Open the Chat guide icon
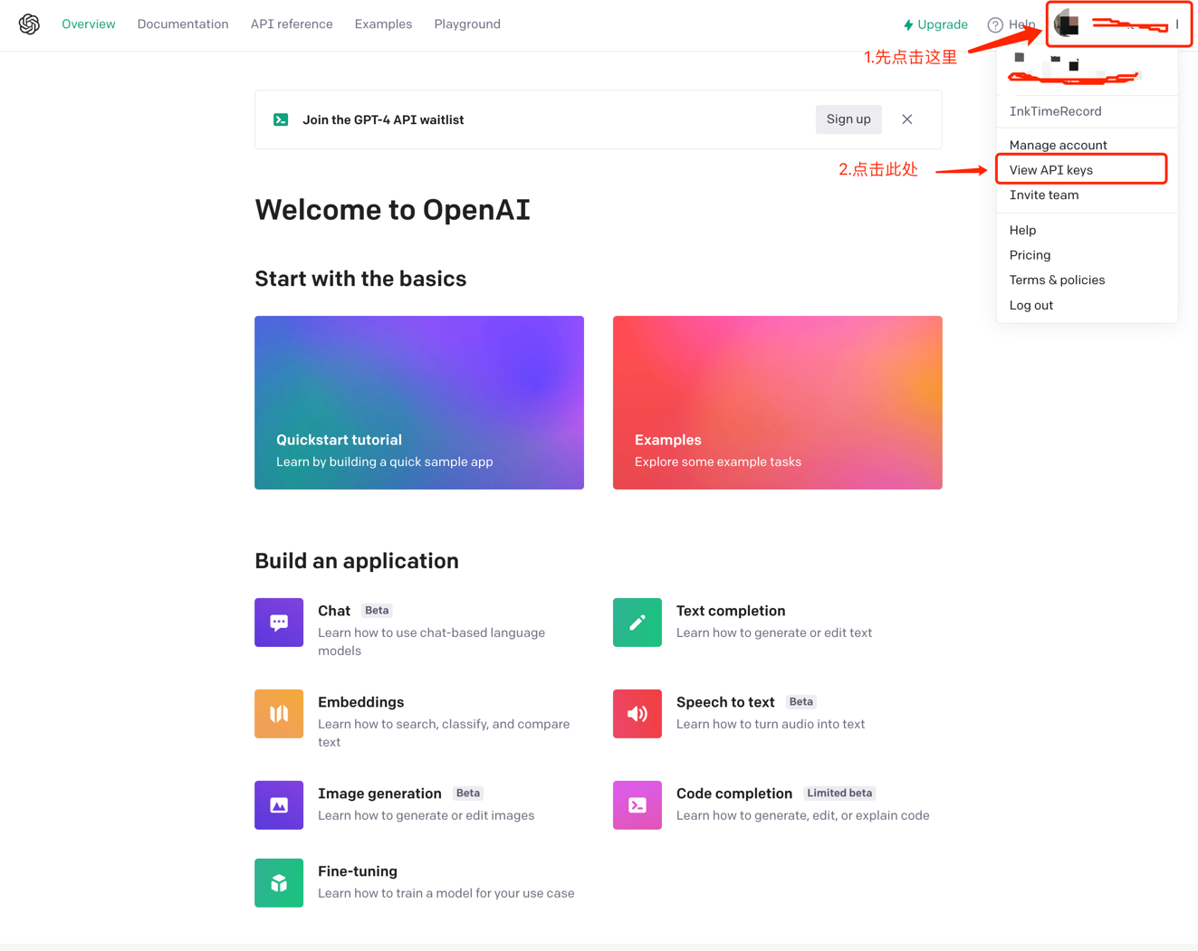Image resolution: width=1198 pixels, height=951 pixels. pos(279,623)
